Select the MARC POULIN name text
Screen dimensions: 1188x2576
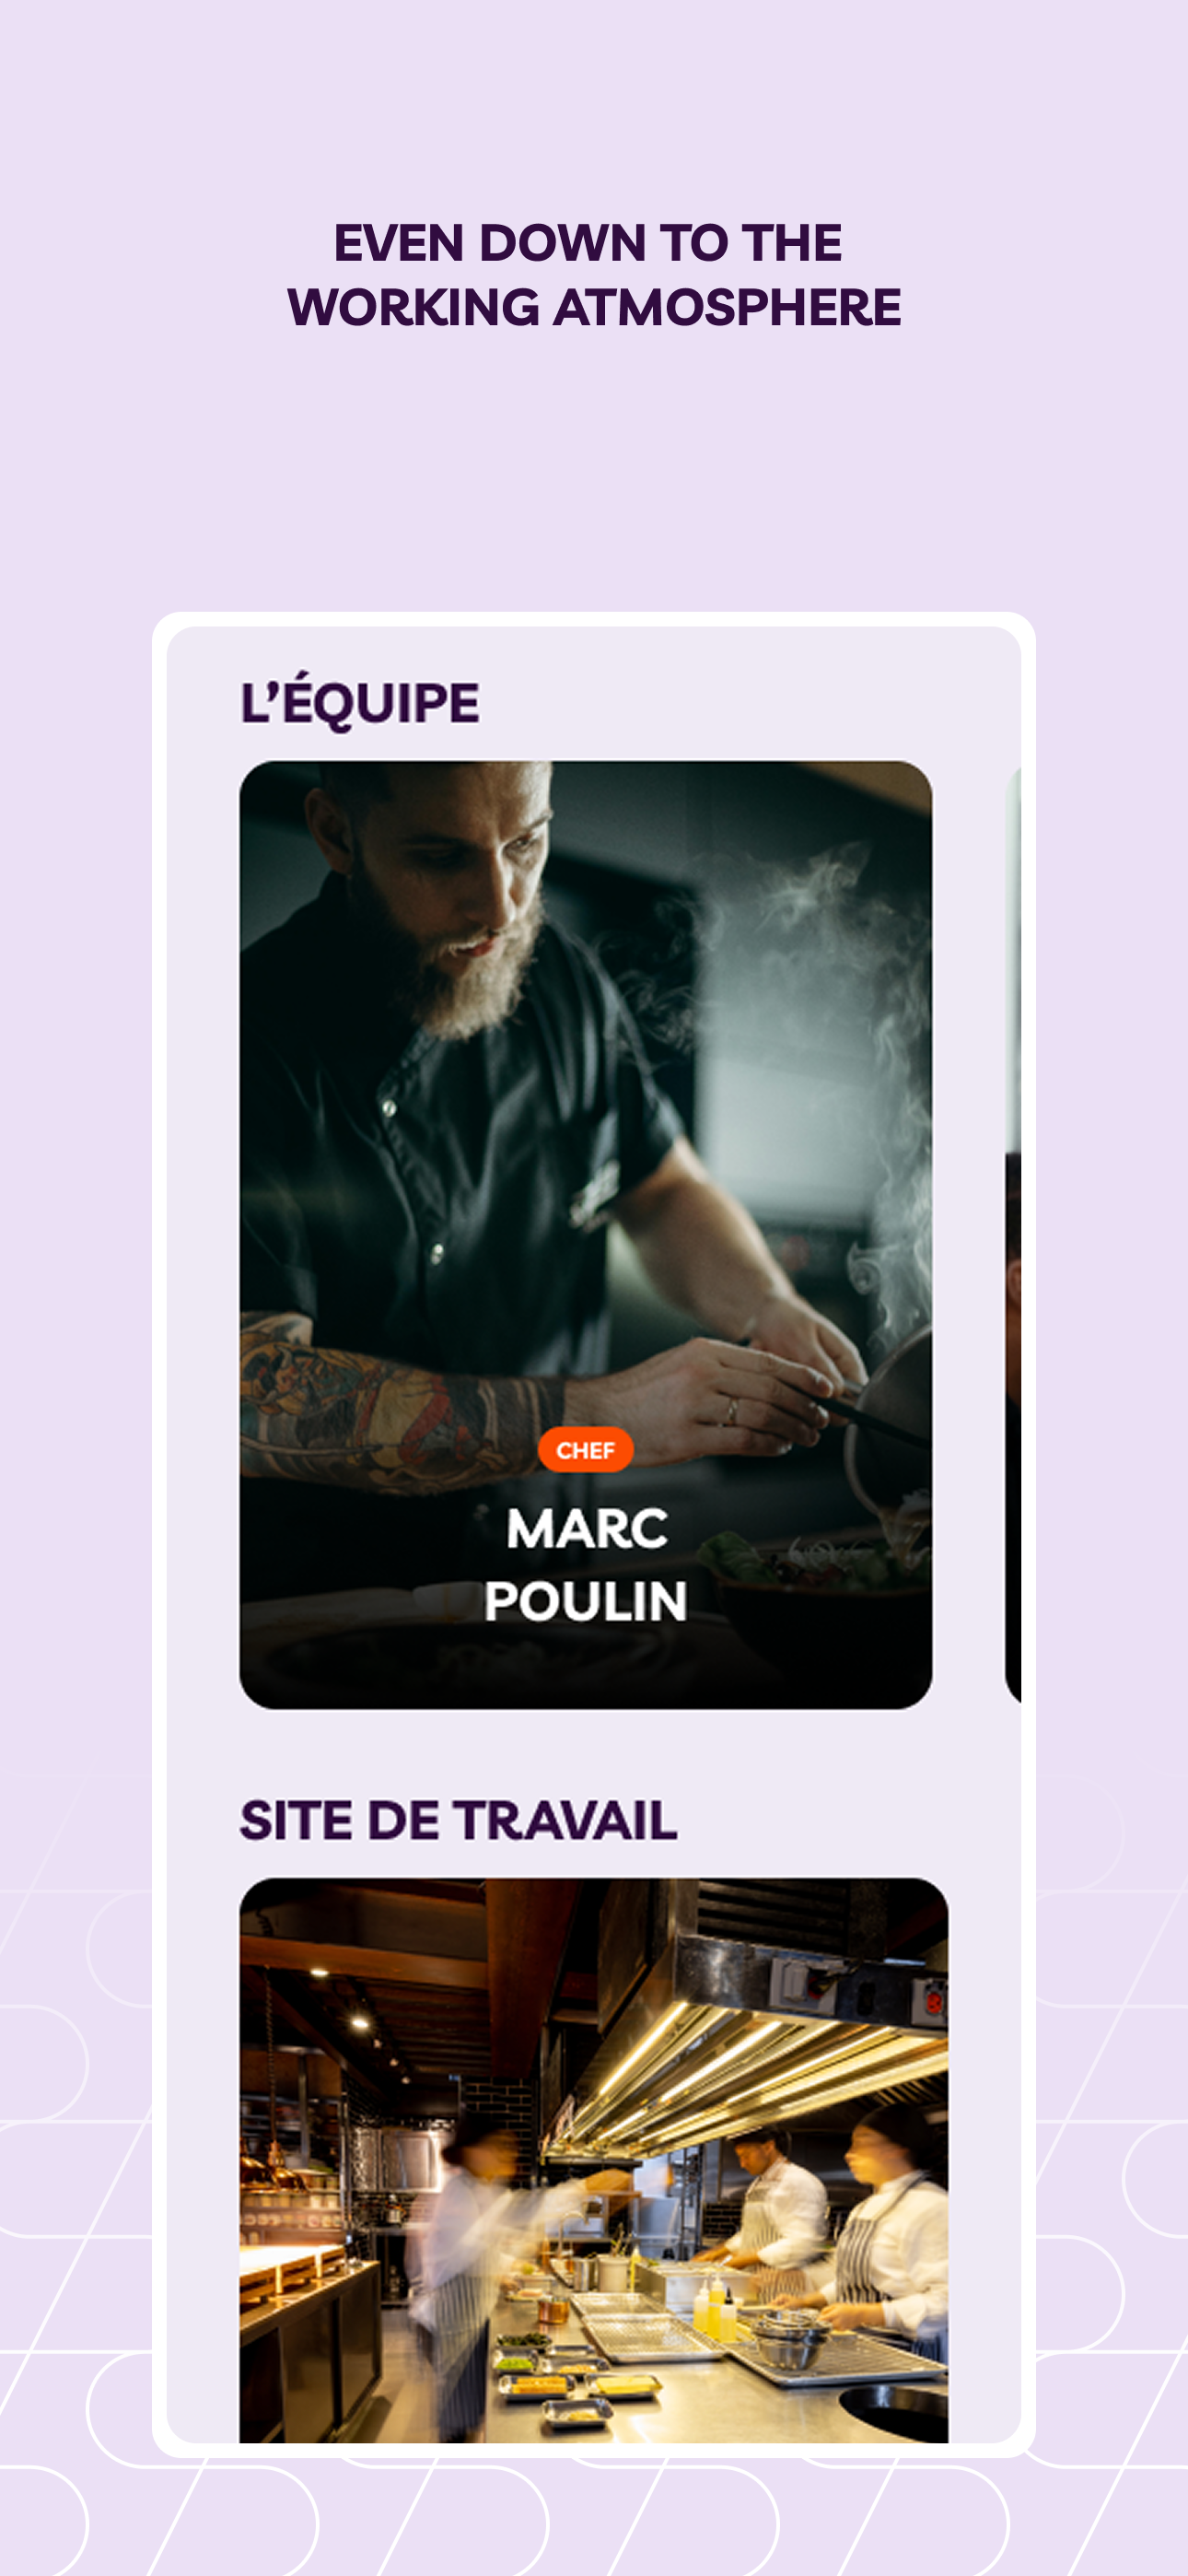click(586, 1564)
